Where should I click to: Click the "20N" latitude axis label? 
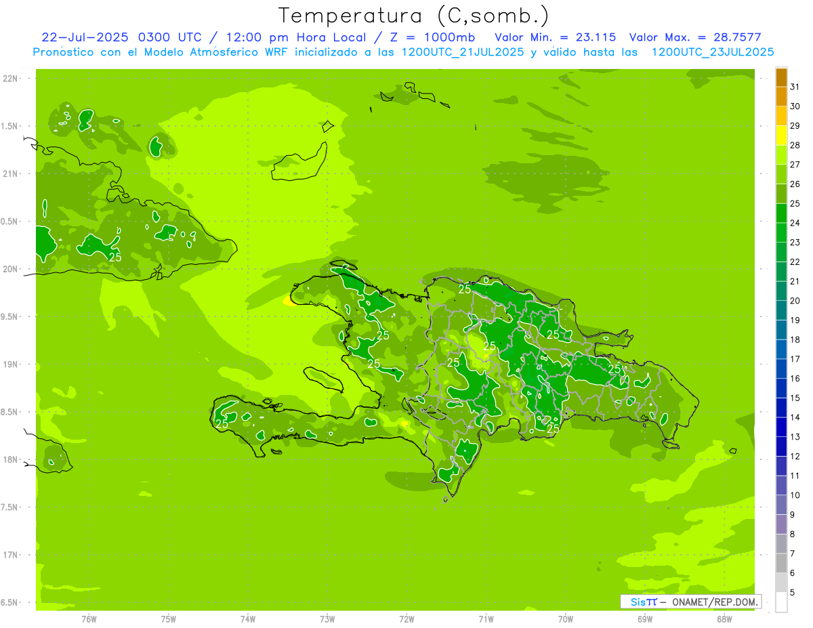[12, 269]
